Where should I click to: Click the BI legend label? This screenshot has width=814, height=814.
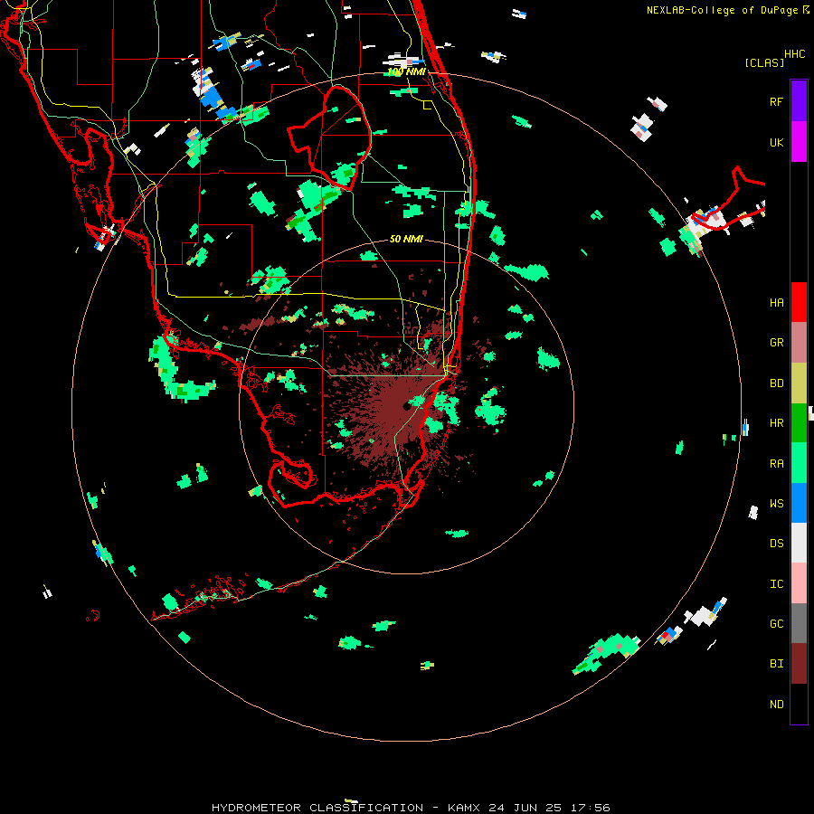click(777, 664)
